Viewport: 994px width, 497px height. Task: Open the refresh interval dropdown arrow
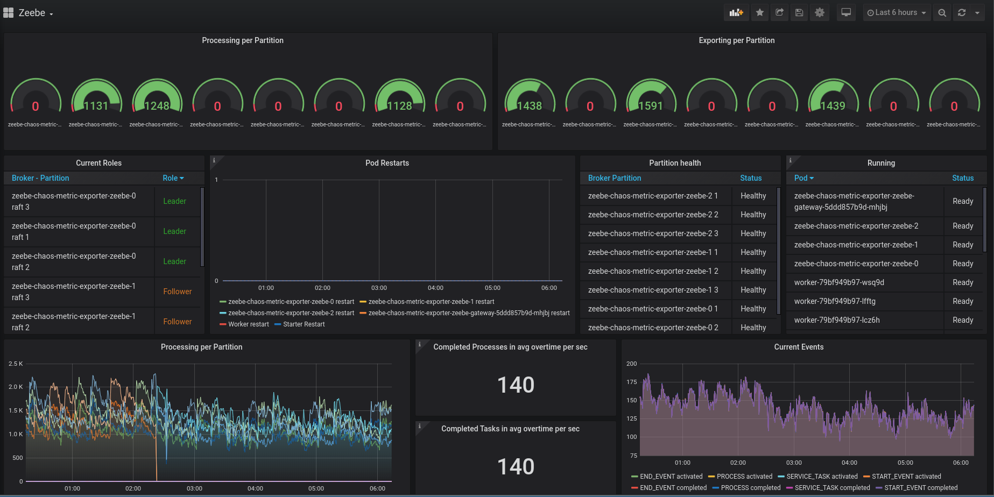tap(977, 12)
